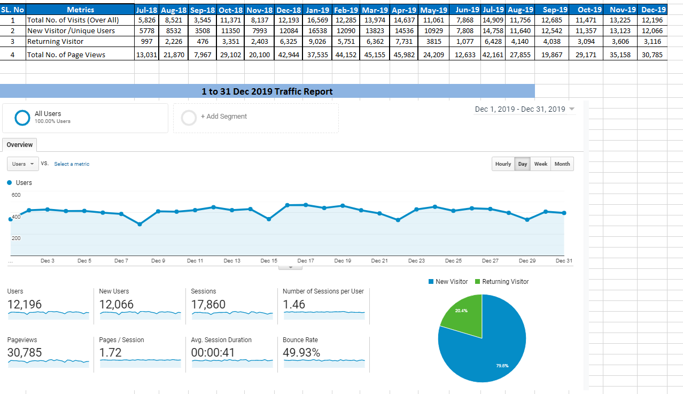
Task: Set the chart interval to Month
Action: (562, 164)
